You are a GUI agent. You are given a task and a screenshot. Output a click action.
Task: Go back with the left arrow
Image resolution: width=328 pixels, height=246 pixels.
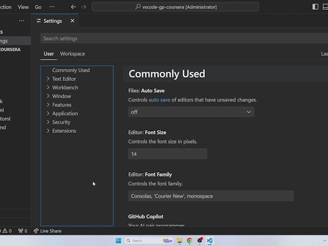(x=73, y=7)
